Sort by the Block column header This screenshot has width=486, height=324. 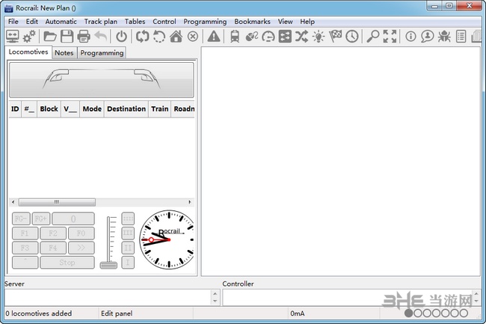tap(49, 108)
